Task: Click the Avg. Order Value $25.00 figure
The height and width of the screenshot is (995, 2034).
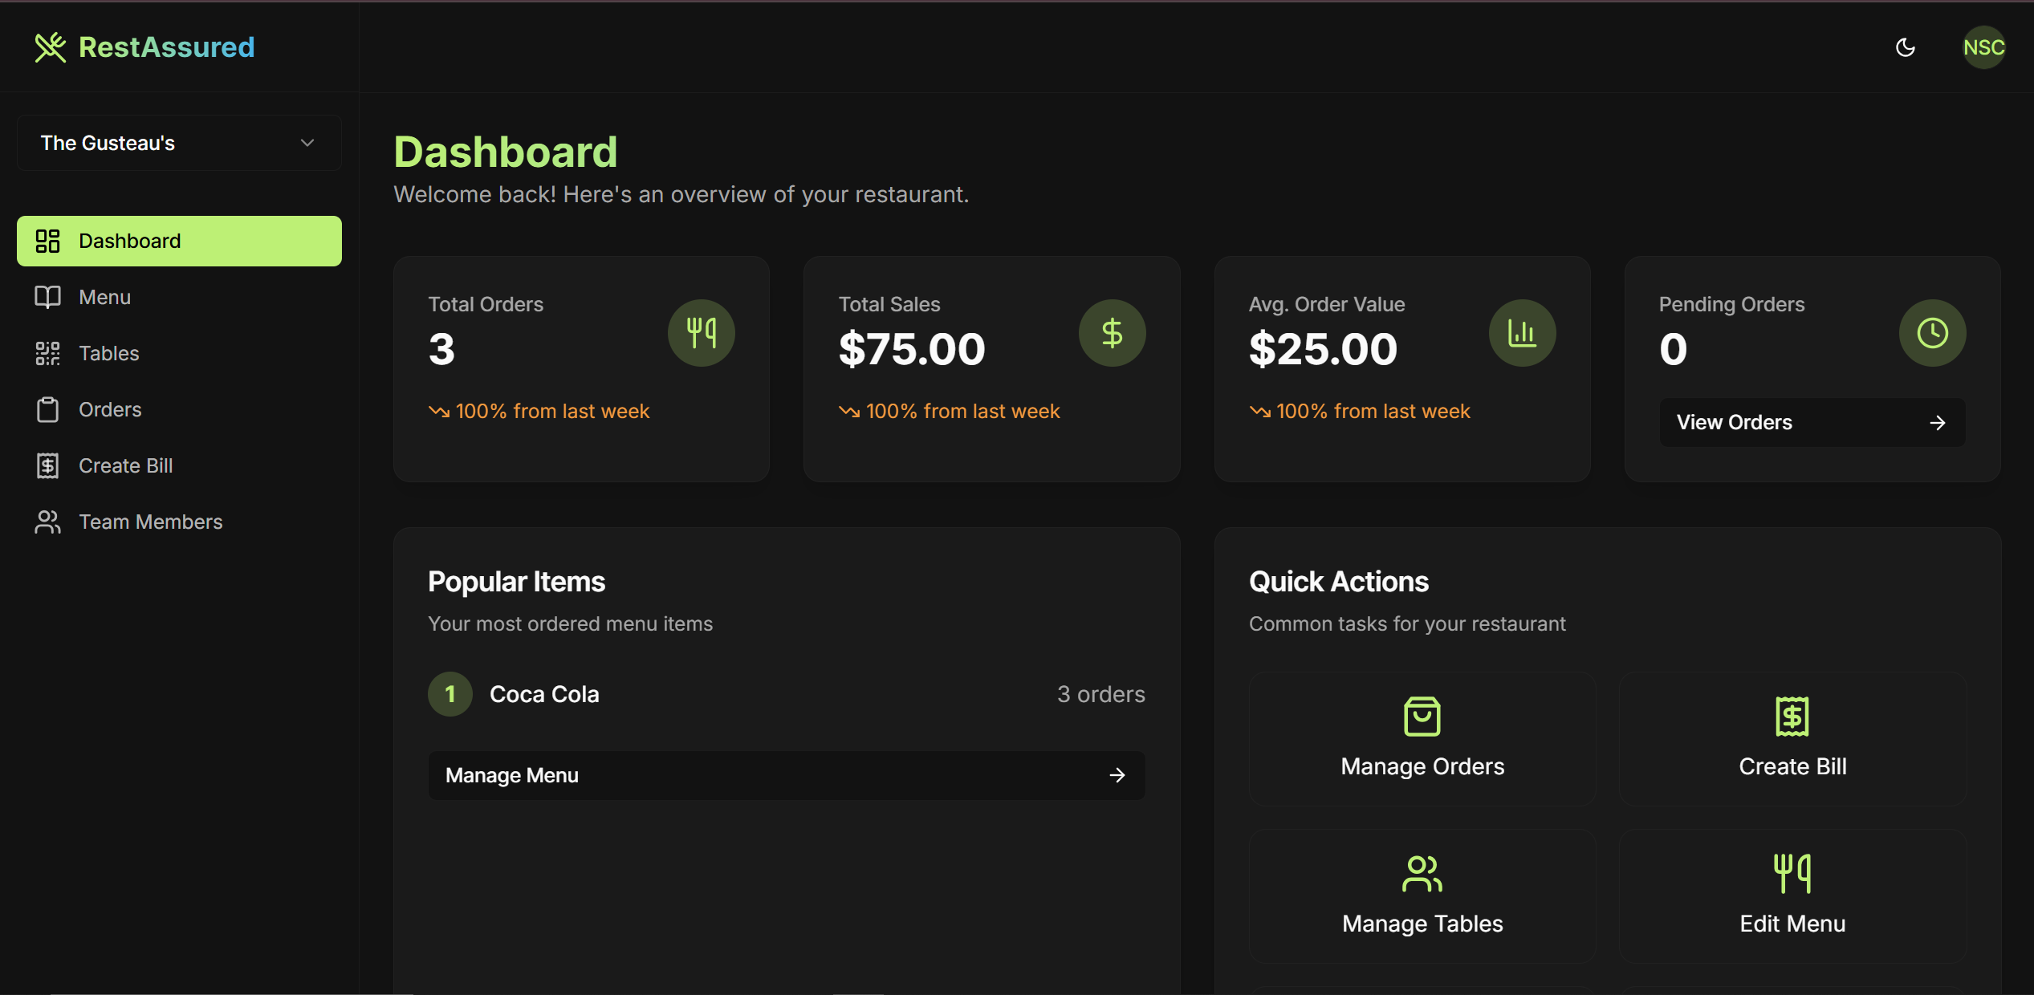Action: (1323, 349)
